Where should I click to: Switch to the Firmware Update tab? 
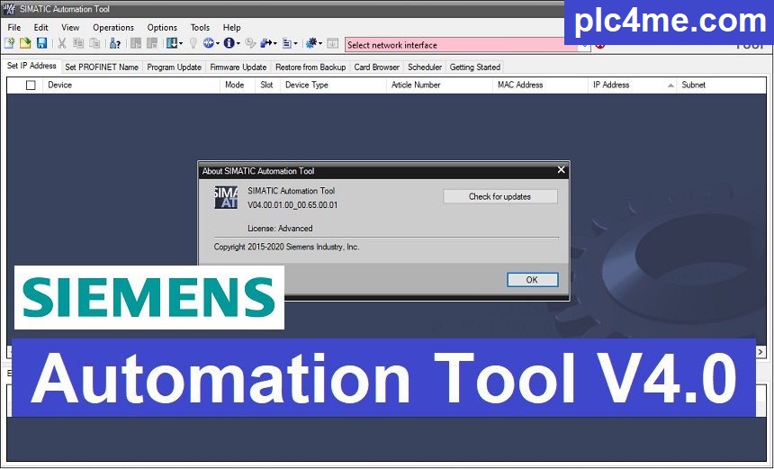(238, 67)
